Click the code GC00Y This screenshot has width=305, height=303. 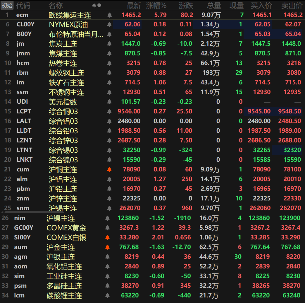24,228
